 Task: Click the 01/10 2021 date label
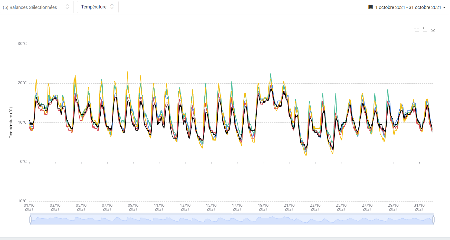tap(29, 207)
